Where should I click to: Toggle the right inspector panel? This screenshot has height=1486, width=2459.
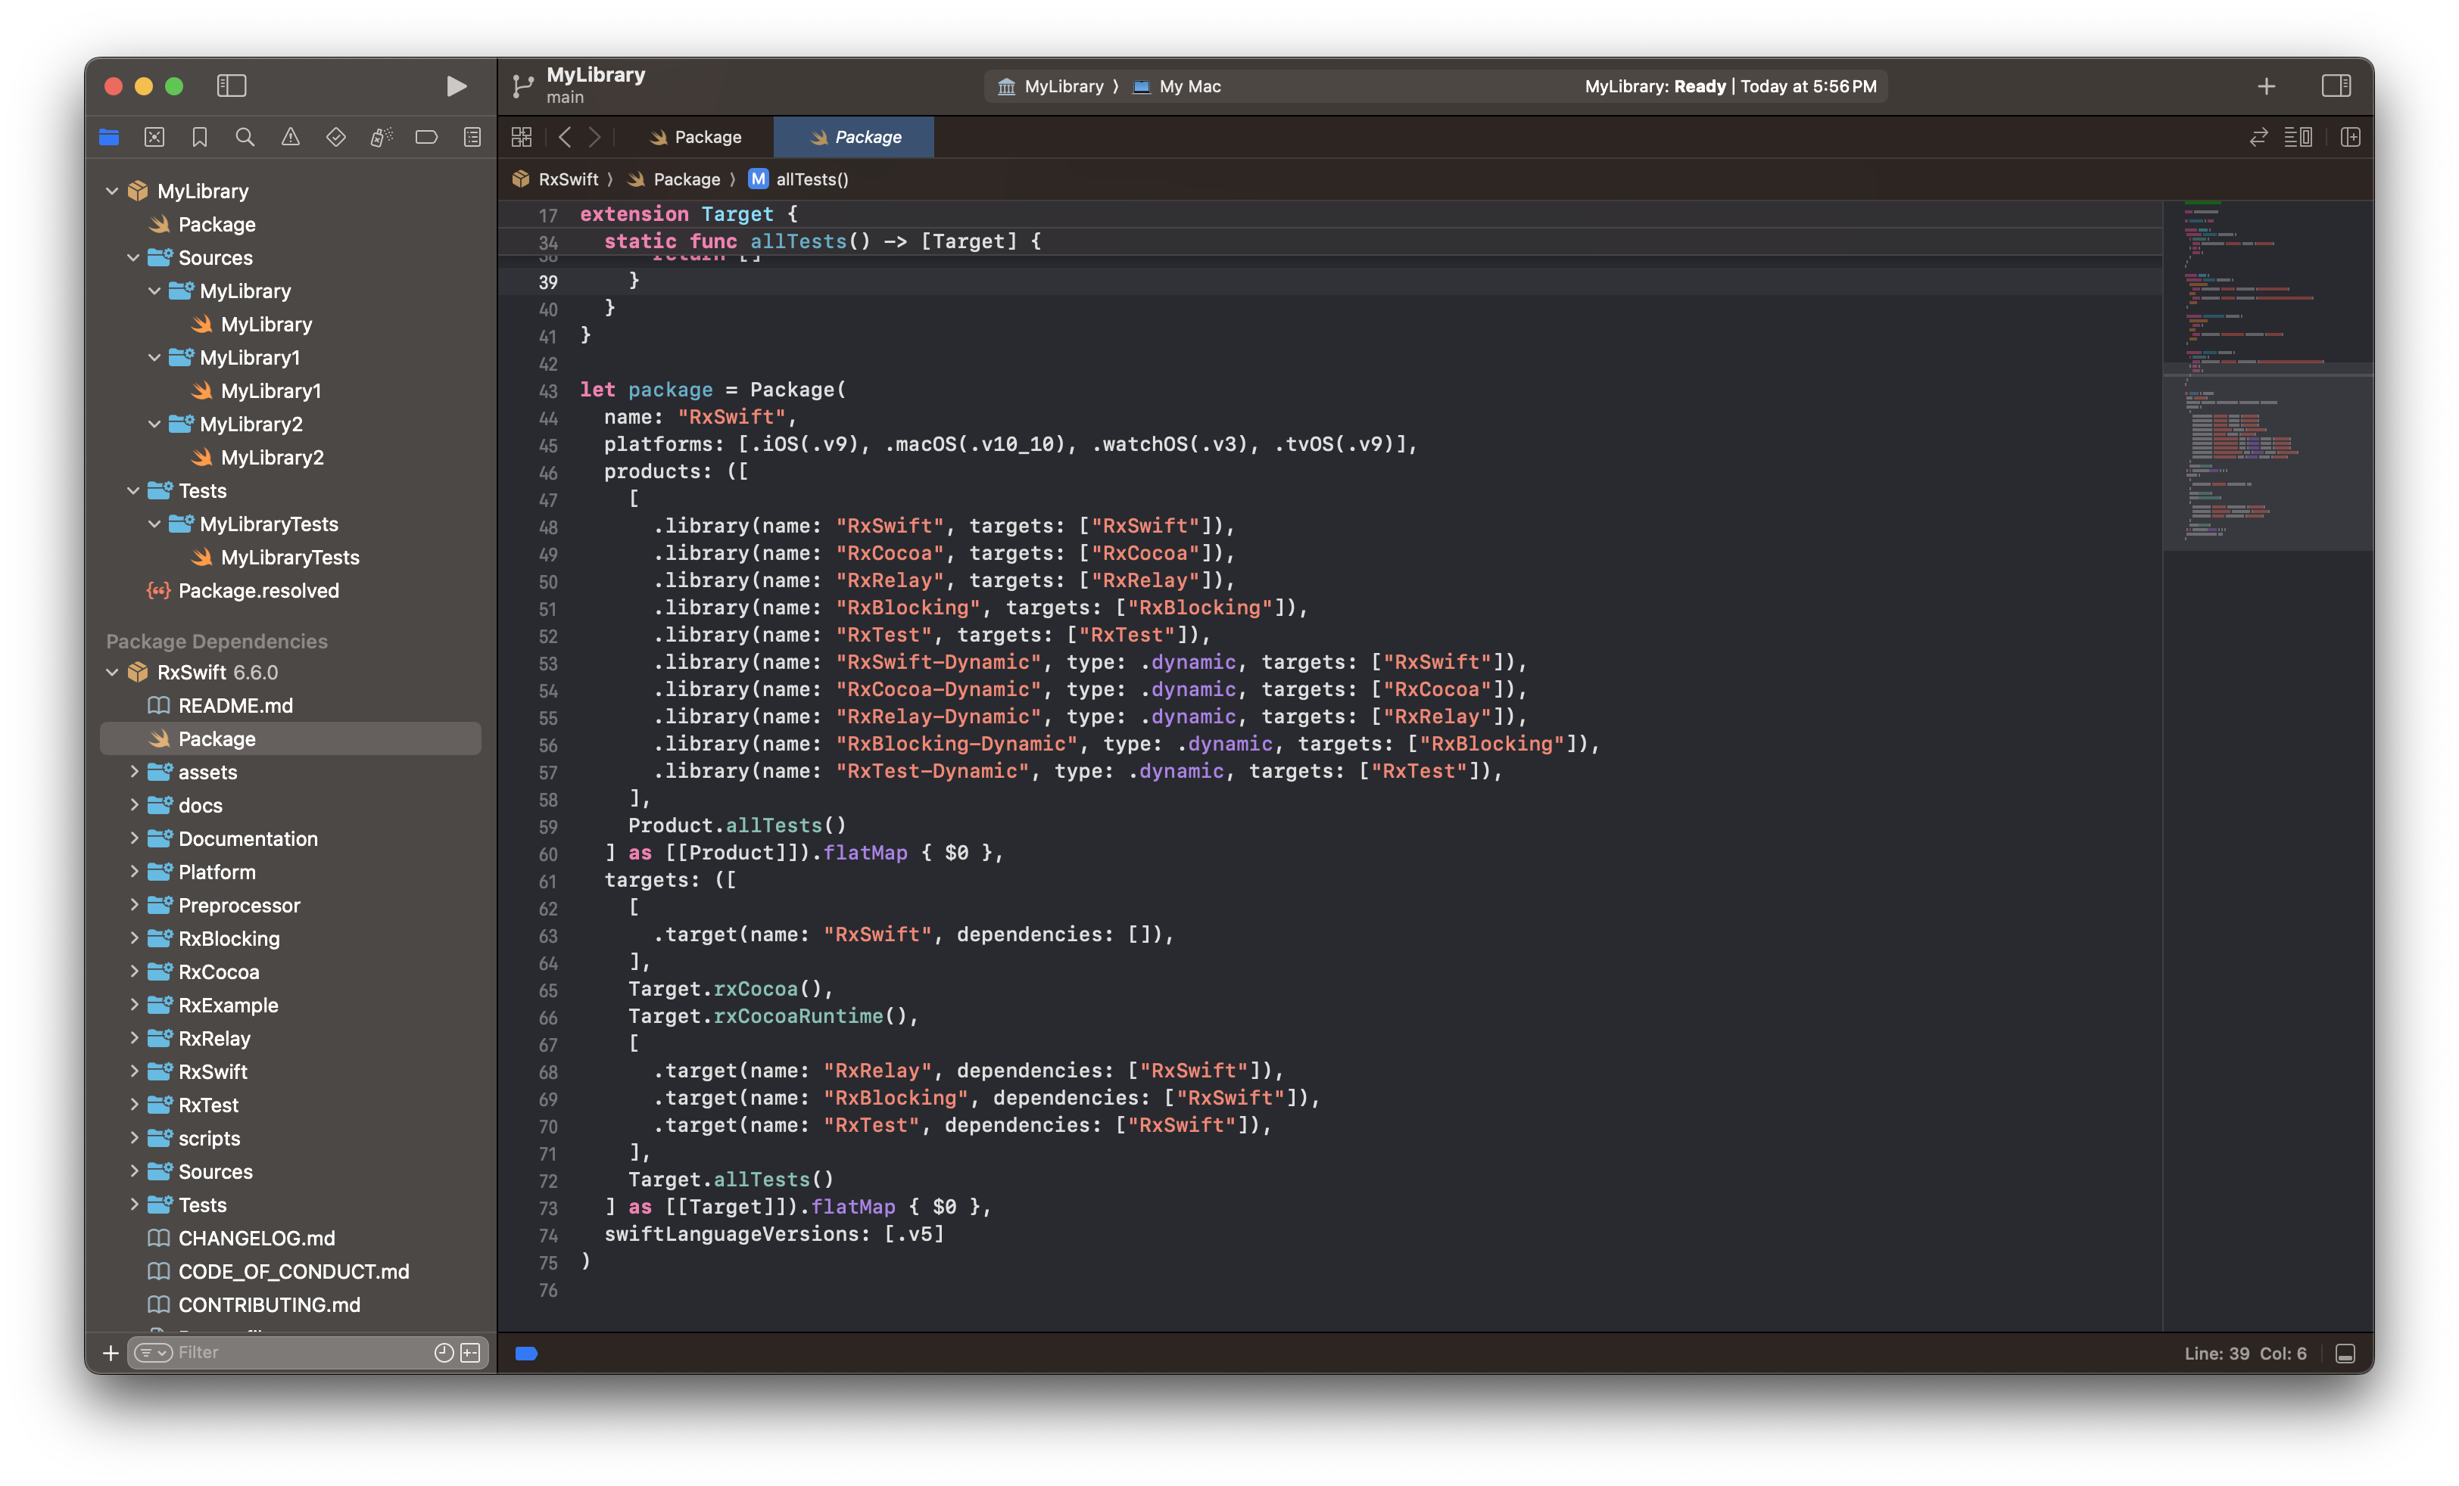pos(2336,87)
